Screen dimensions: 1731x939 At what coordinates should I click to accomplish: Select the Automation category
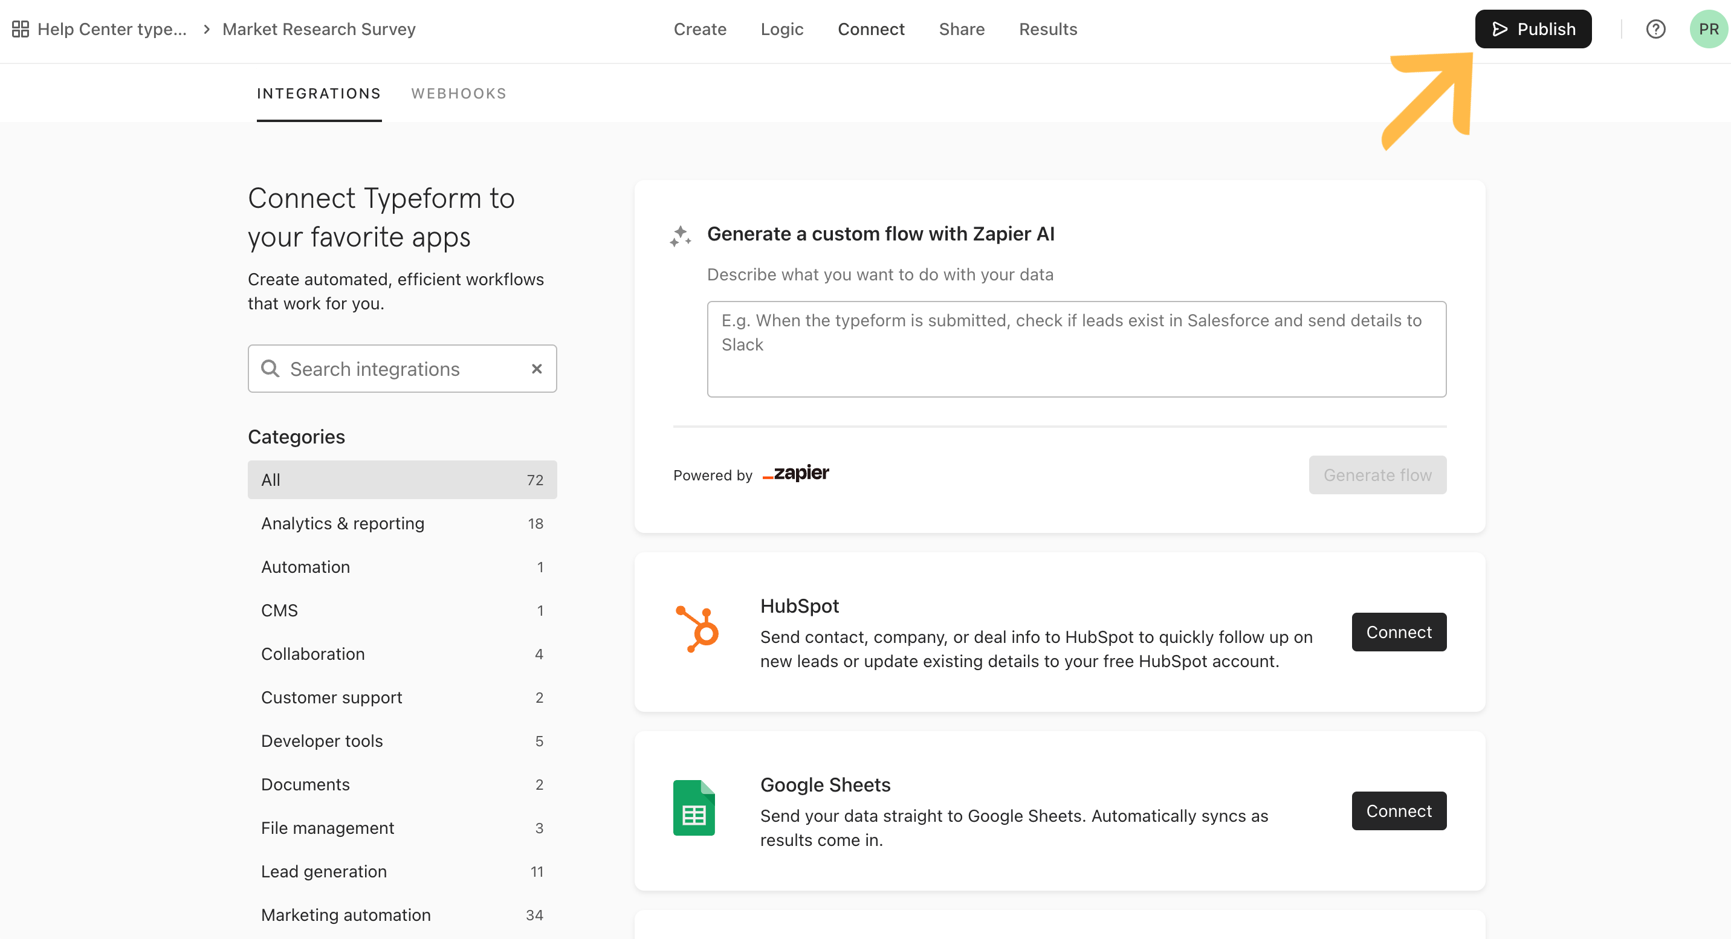click(x=402, y=567)
